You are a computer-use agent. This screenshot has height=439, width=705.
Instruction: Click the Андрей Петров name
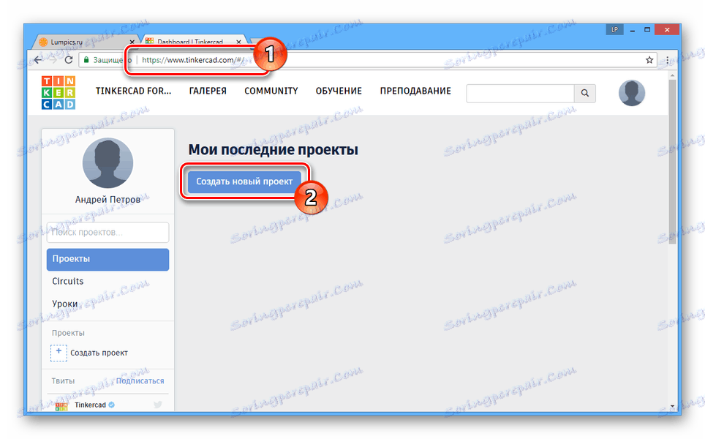(x=108, y=199)
